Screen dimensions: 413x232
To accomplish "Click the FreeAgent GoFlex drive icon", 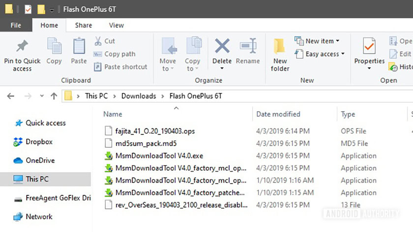I will coord(18,200).
